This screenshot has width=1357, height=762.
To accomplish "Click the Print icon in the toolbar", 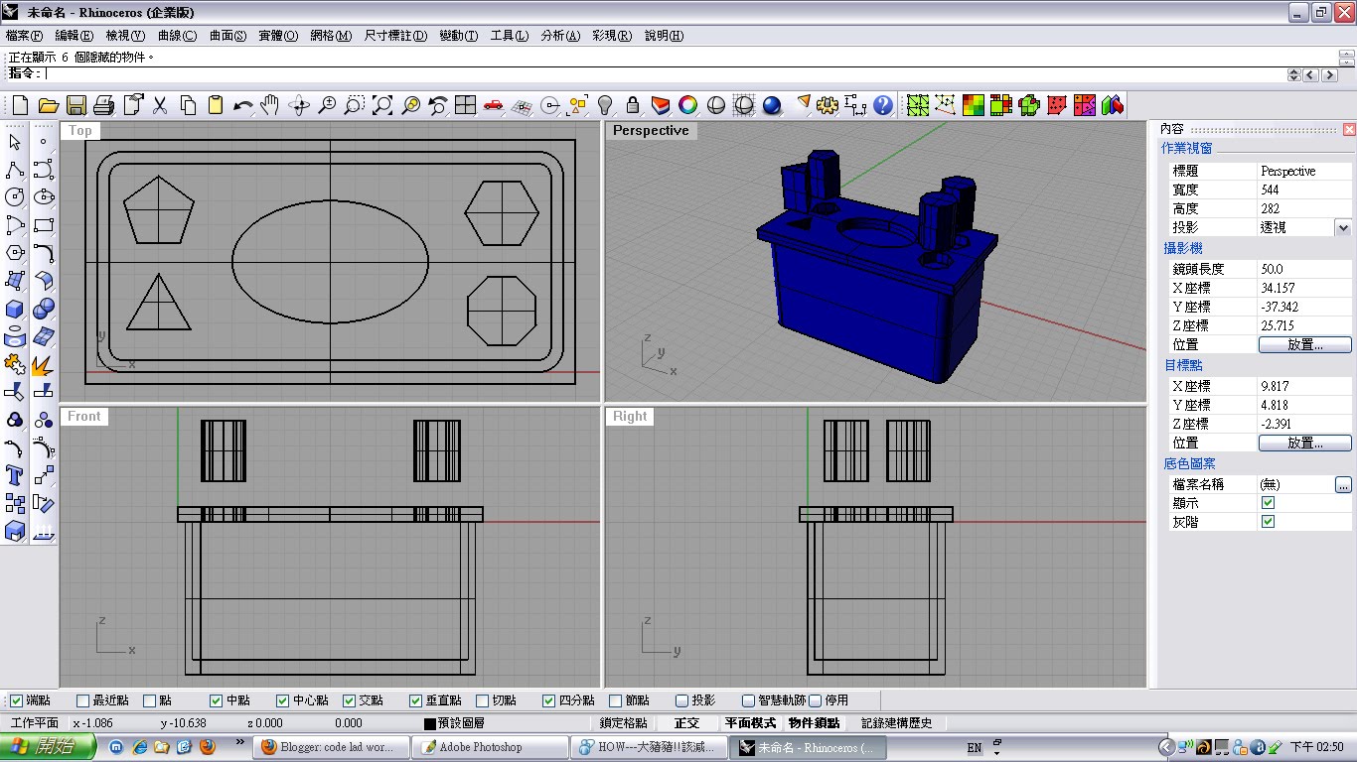I will pyautogui.click(x=103, y=105).
